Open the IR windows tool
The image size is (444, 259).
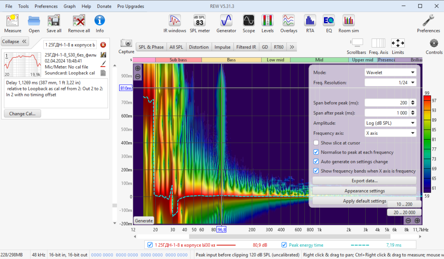175,20
